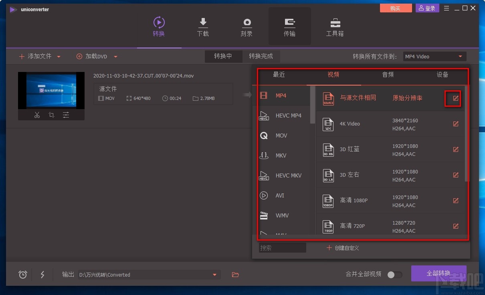This screenshot has width=485, height=295.
Task: Select the MKV output format
Action: [x=281, y=155]
